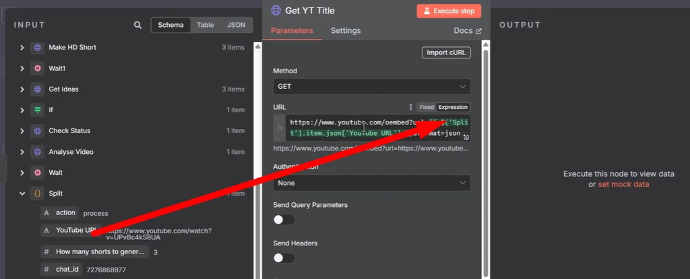Expand the Analyse Video node

(22, 152)
